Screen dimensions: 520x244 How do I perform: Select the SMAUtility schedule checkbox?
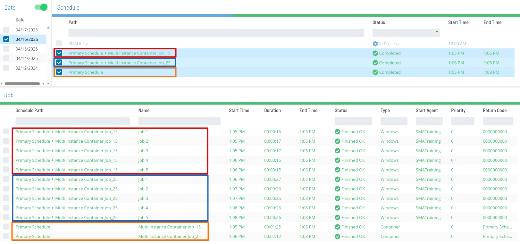pyautogui.click(x=59, y=43)
